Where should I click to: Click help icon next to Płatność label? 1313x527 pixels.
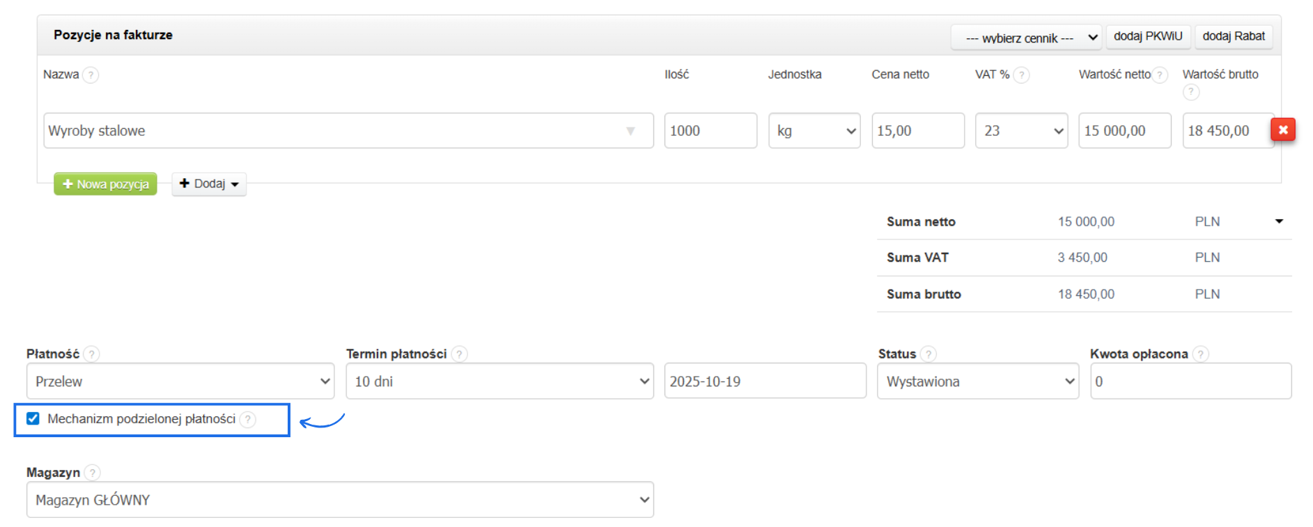pyautogui.click(x=91, y=354)
